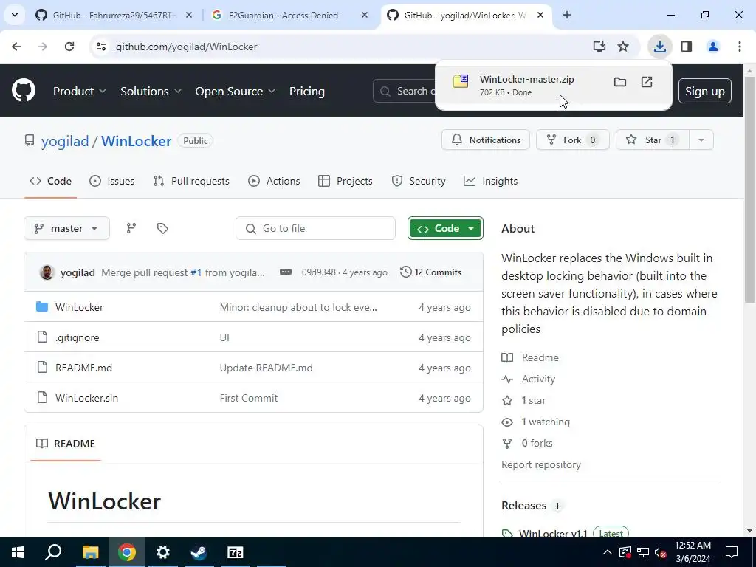Open Pull requests tab
Image resolution: width=756 pixels, height=567 pixels.
191,181
